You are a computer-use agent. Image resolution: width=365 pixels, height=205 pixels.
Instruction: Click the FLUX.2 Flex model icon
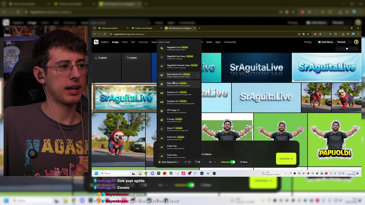(162, 147)
